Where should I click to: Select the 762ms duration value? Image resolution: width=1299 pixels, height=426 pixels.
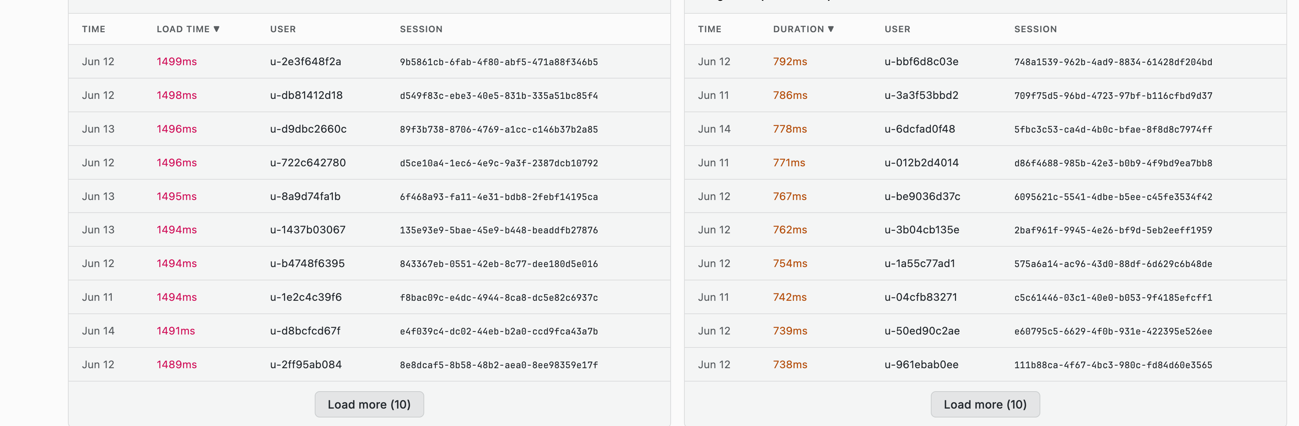click(790, 230)
